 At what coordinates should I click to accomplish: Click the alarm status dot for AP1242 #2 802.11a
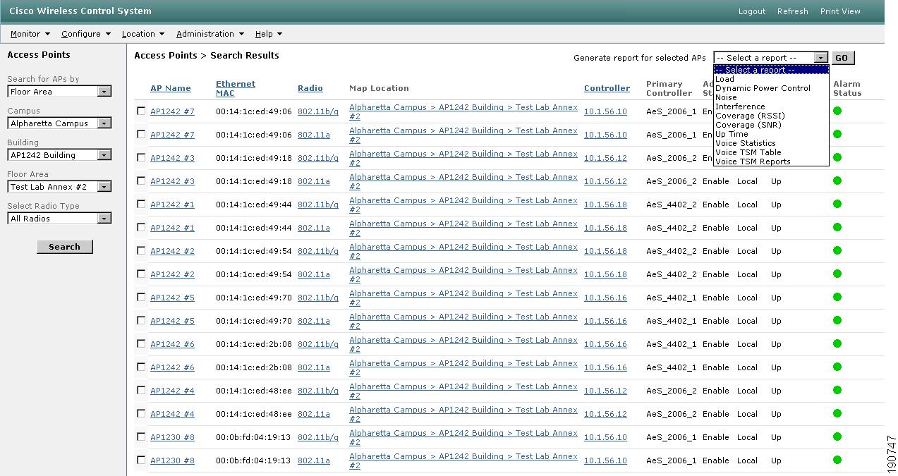click(837, 274)
